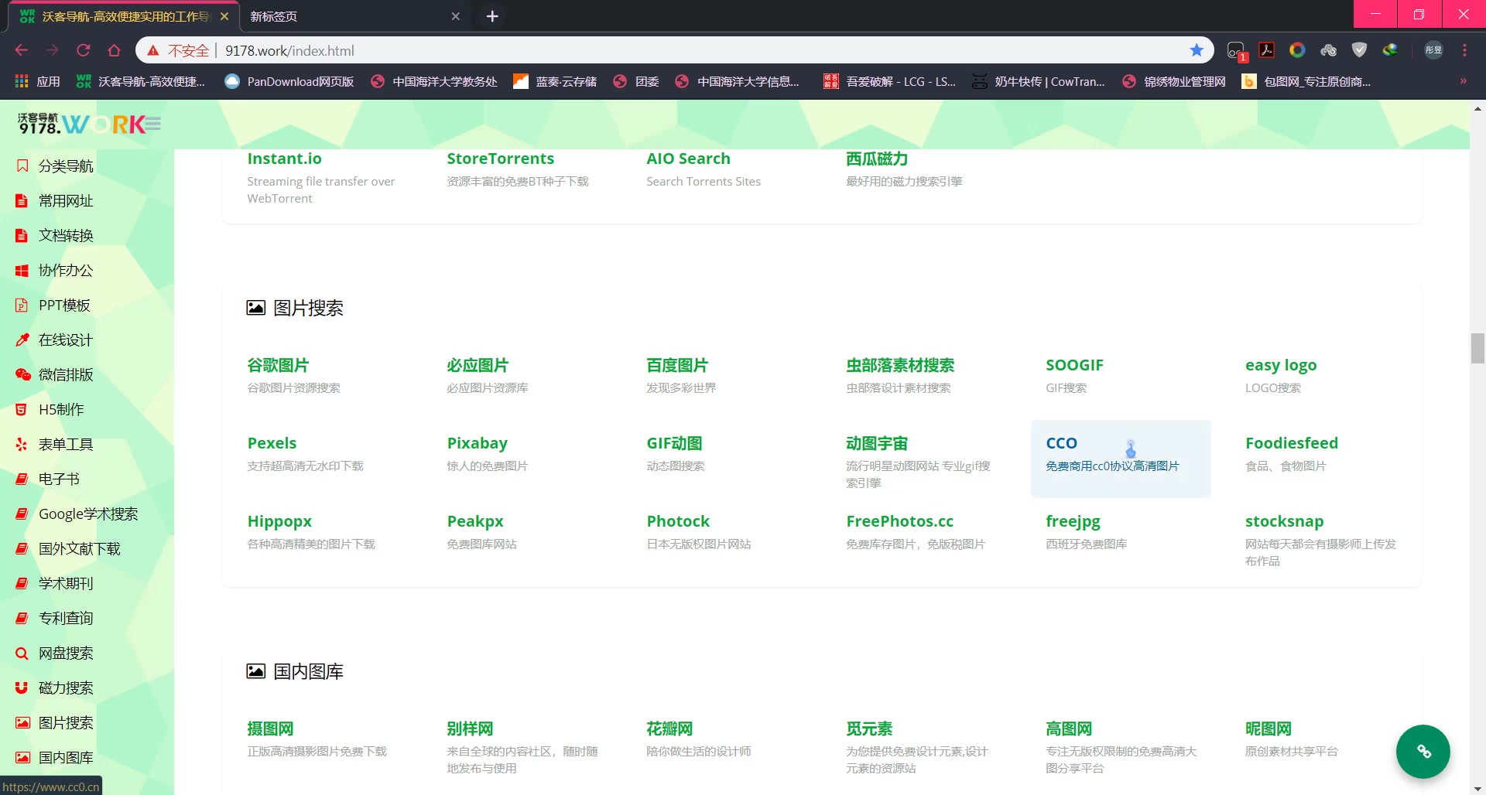Open the Pexels link
Image resolution: width=1486 pixels, height=795 pixels.
click(x=272, y=443)
